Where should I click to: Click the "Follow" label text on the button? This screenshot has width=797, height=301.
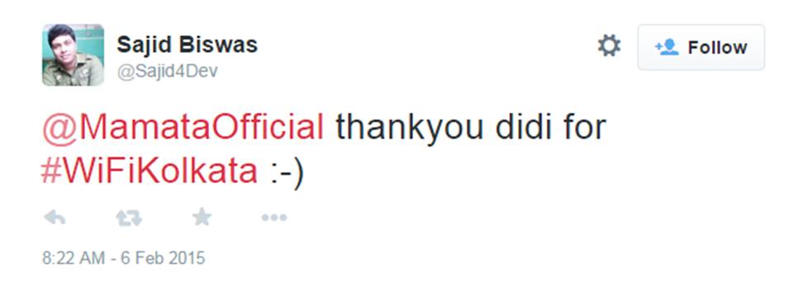pos(717,48)
